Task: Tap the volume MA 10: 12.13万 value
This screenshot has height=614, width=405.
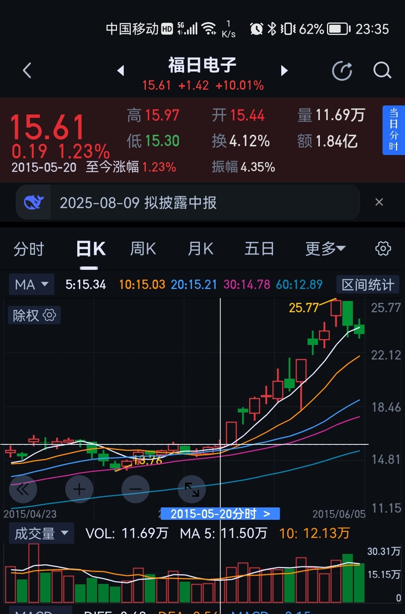Action: pyautogui.click(x=314, y=533)
